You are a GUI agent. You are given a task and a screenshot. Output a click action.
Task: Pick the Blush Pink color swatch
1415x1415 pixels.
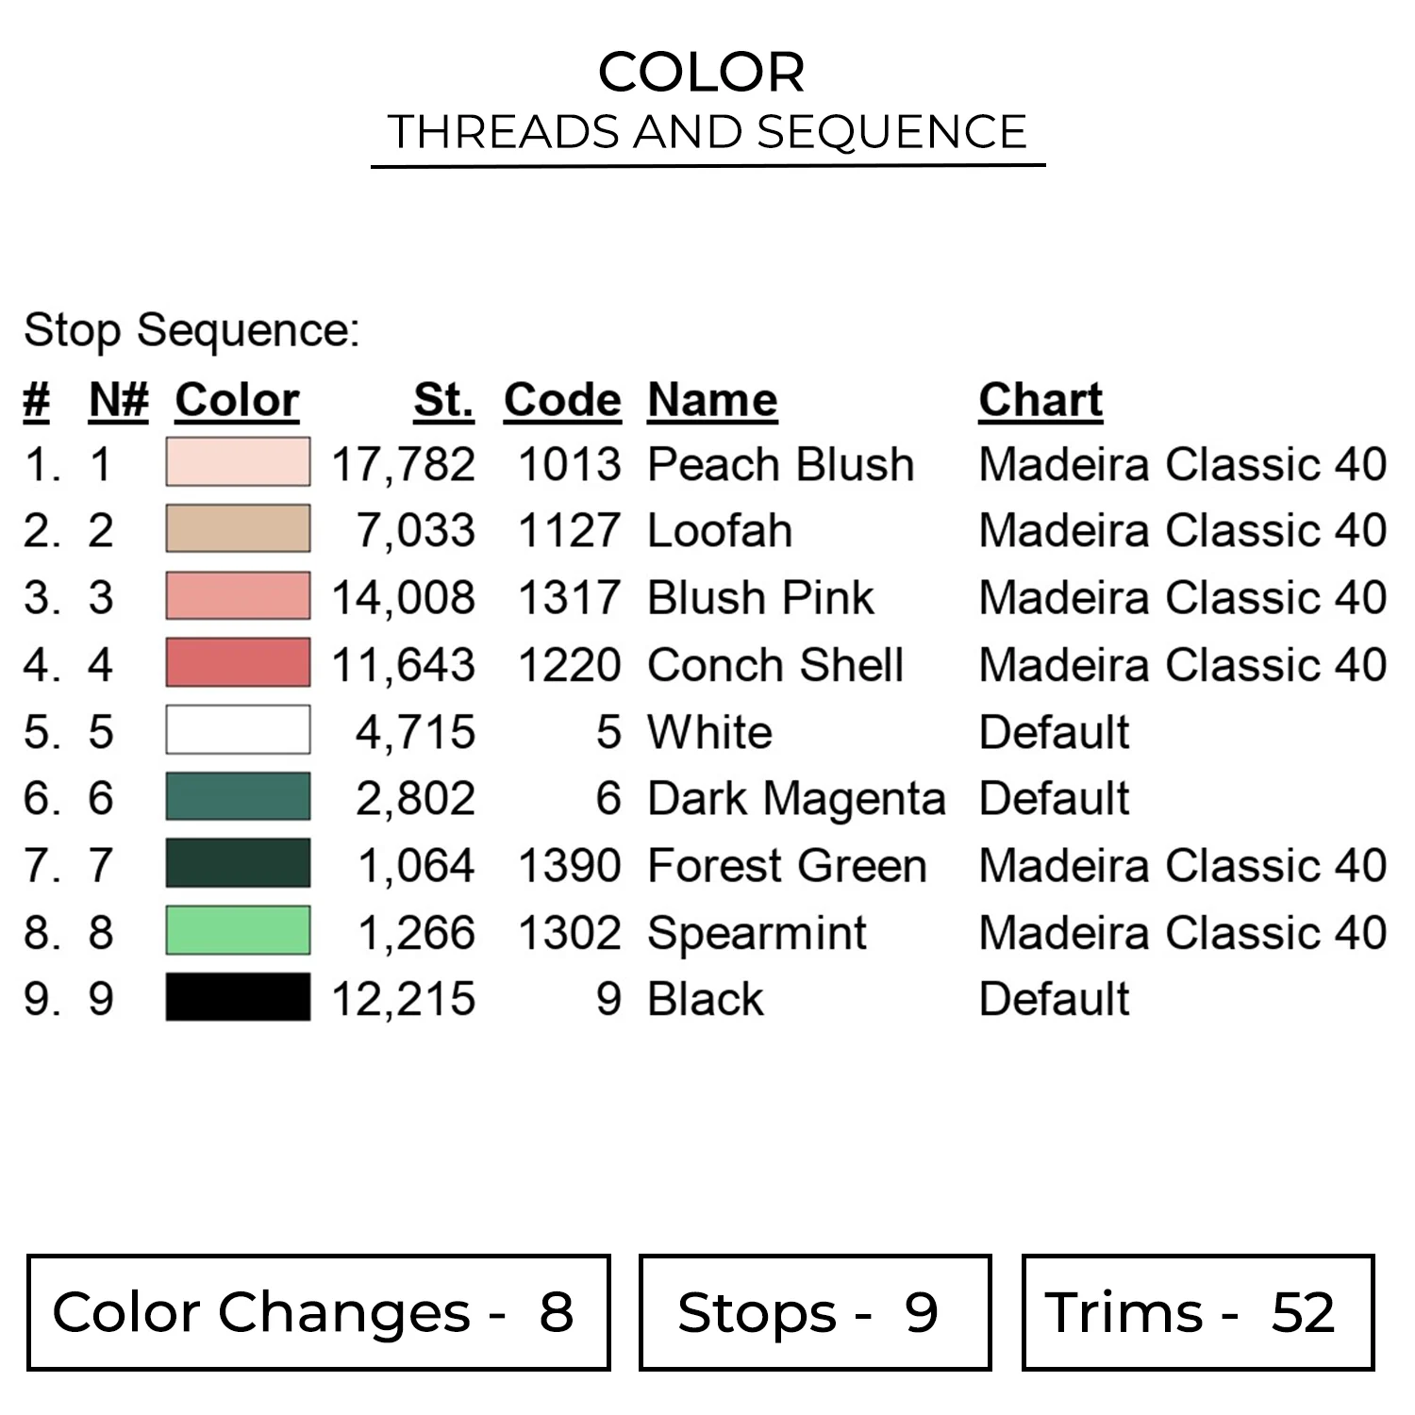tap(238, 596)
